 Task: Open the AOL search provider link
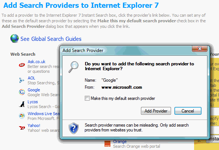point(31,78)
